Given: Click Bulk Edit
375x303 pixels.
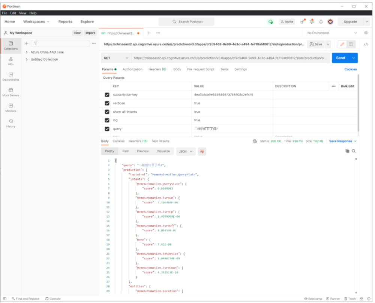Looking at the screenshot, I should coord(347,86).
